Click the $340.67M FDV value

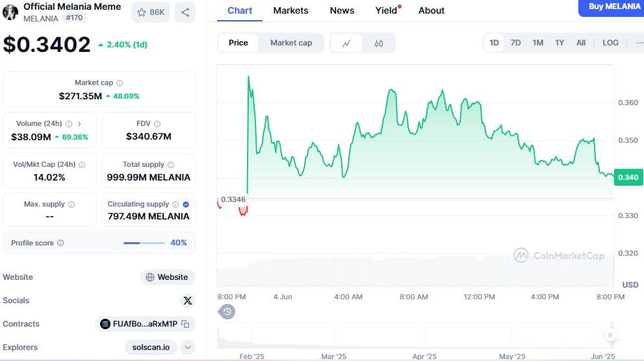[149, 136]
